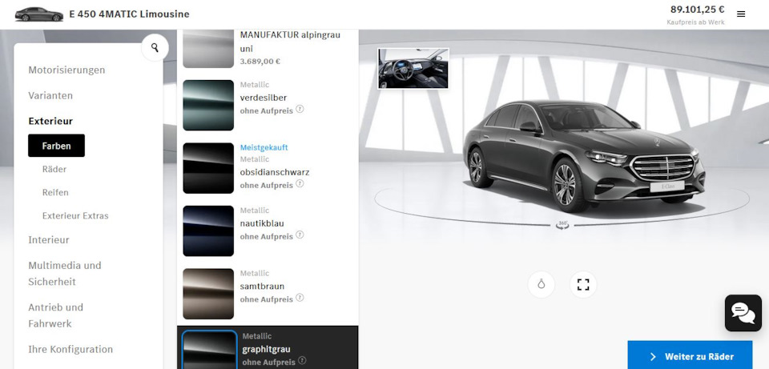Screen dimensions: 769x369
Task: Open the Varianten section
Action: coord(50,95)
